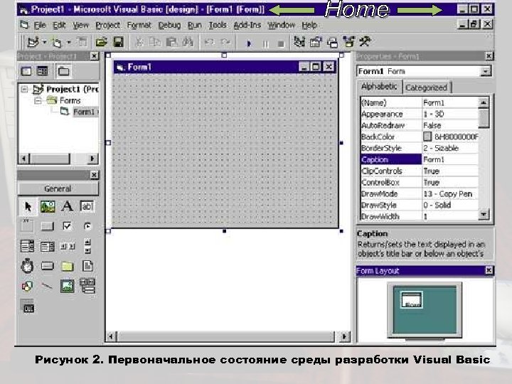
Task: Click the Cut scissors icon
Action: coord(139,42)
